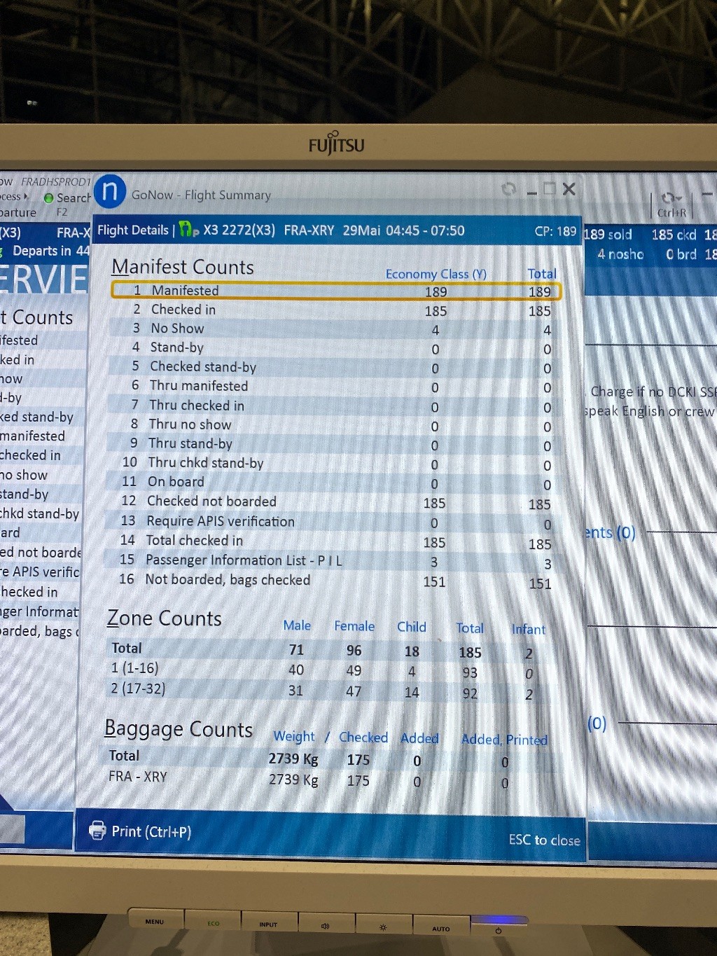Click the refresh icon in Flight Summary title bar
This screenshot has height=956, width=717.
(509, 189)
